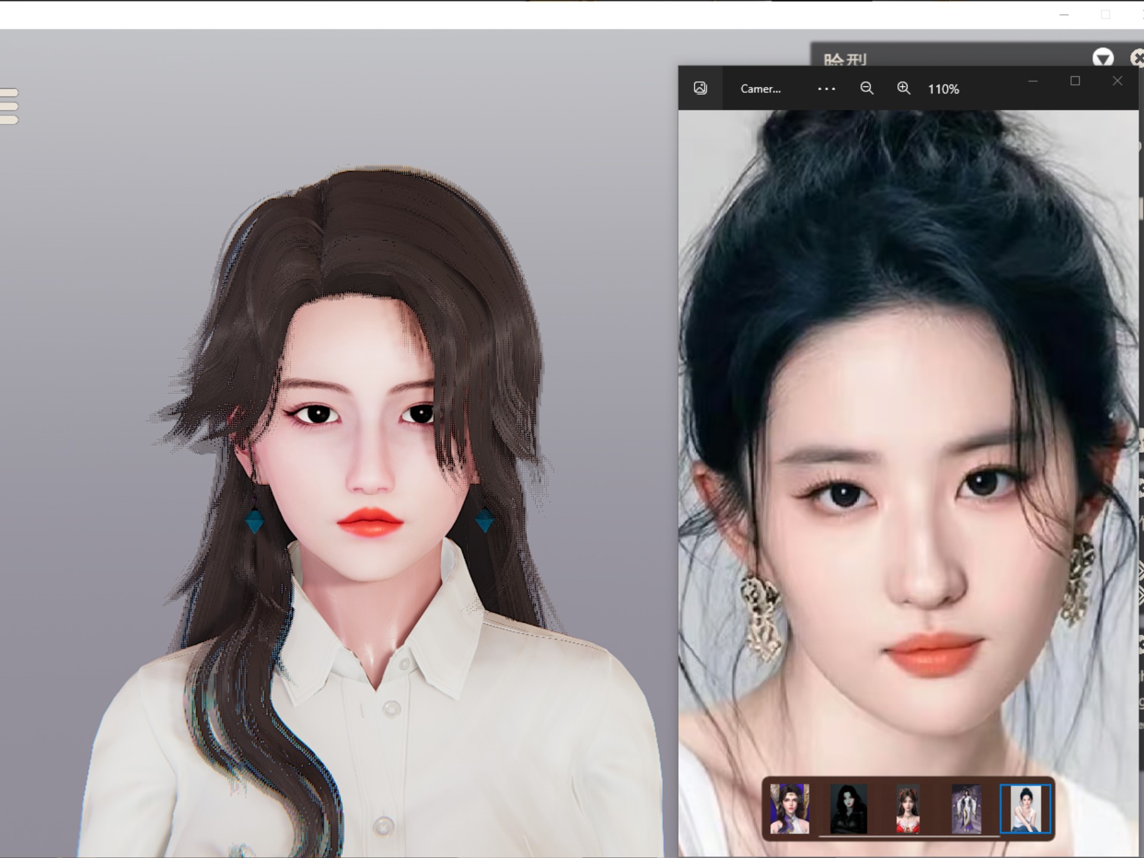Open the three-dot more options menu
This screenshot has height=858, width=1144.
826,89
